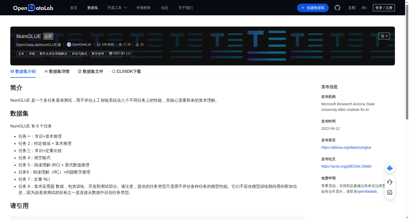
Task: Switch to the 数据集详情 tab
Action: 57,72
